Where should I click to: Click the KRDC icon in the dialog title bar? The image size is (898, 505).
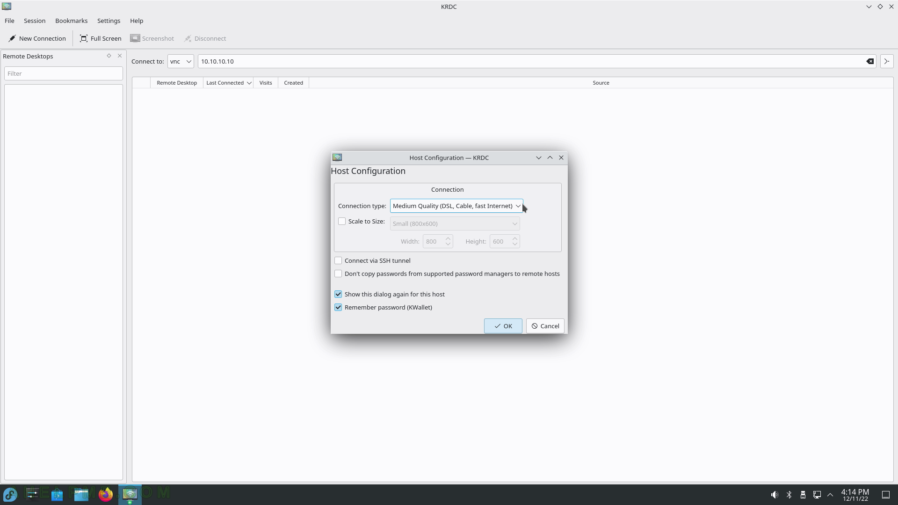[337, 158]
